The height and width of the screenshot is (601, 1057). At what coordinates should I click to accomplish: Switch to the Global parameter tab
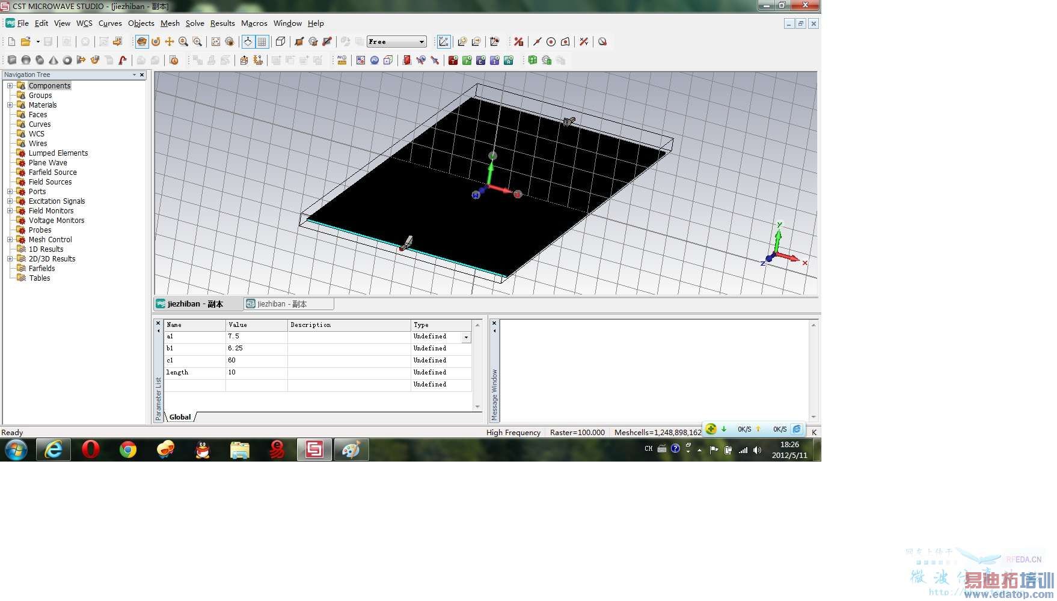(x=180, y=417)
